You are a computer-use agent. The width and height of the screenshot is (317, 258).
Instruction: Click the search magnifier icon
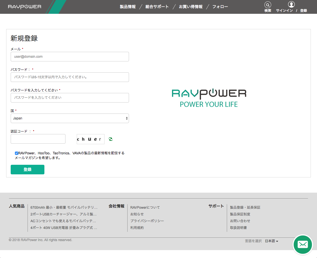pos(268,5)
